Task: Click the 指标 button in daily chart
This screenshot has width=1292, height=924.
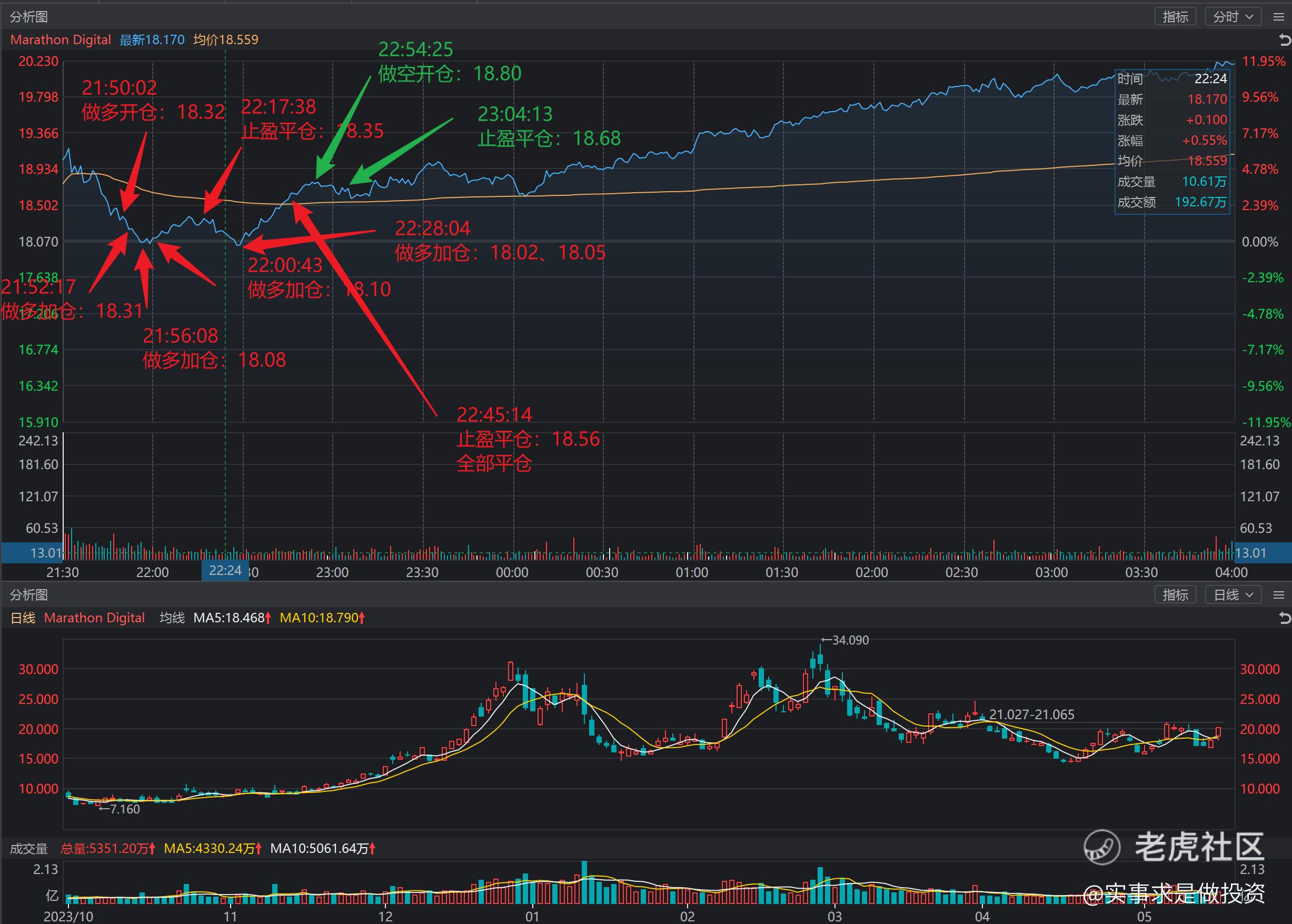Action: click(1175, 594)
